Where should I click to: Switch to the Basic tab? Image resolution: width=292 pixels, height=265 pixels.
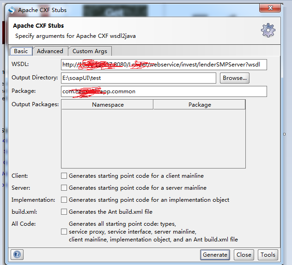click(x=21, y=51)
